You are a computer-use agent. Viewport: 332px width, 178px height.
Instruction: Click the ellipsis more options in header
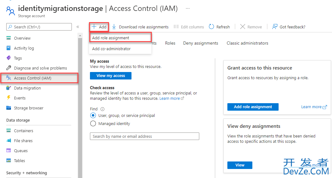coord(188,8)
